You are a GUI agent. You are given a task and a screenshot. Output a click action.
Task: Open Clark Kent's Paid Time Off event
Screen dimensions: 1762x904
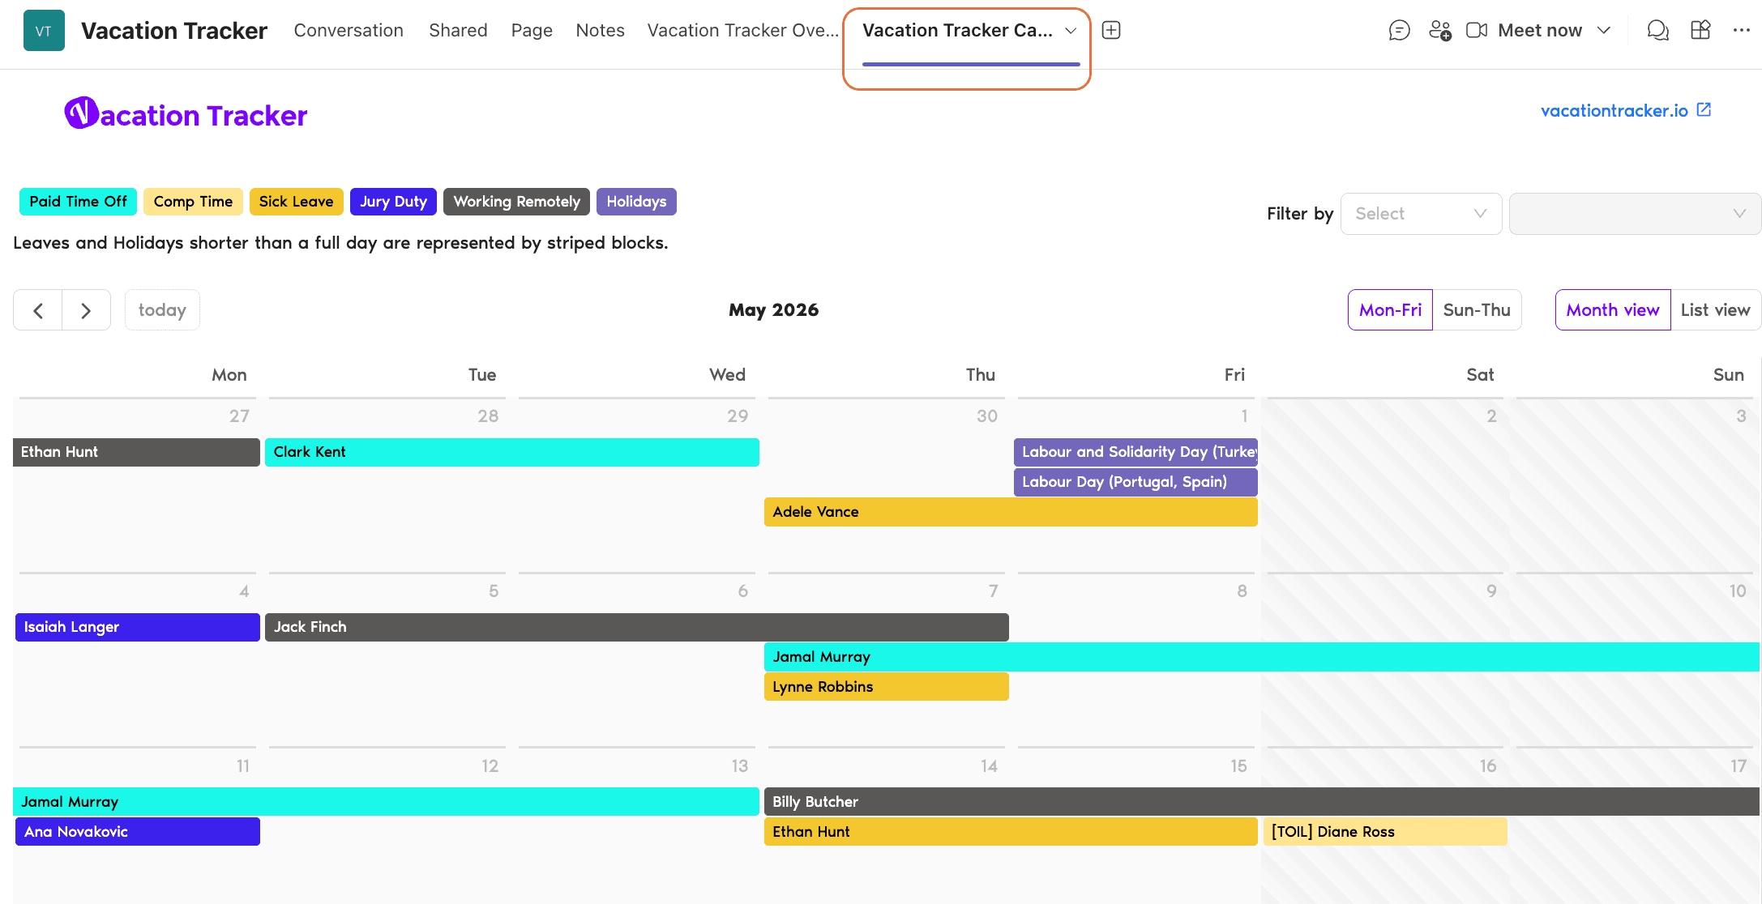click(x=512, y=452)
